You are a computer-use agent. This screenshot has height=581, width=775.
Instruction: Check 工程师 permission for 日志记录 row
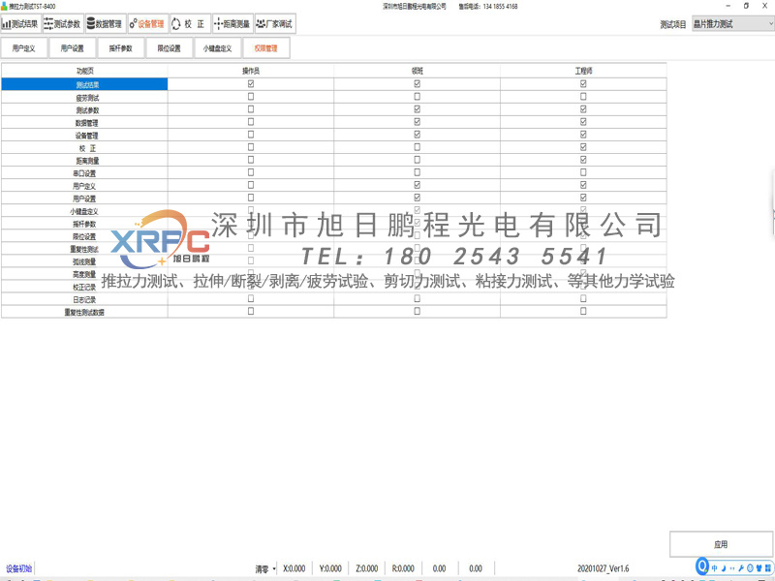click(x=583, y=298)
